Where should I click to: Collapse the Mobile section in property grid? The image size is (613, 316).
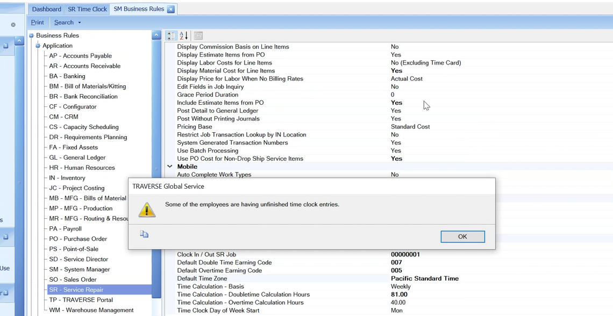(x=170, y=167)
